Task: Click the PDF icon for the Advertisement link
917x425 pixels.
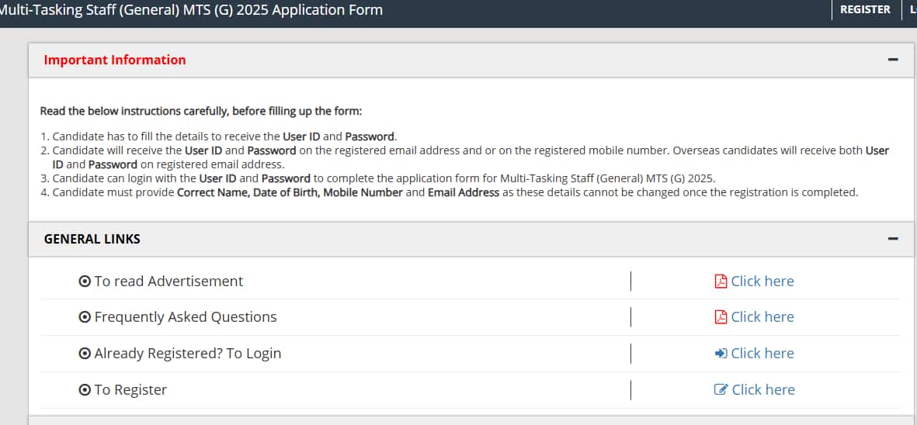Action: 721,281
